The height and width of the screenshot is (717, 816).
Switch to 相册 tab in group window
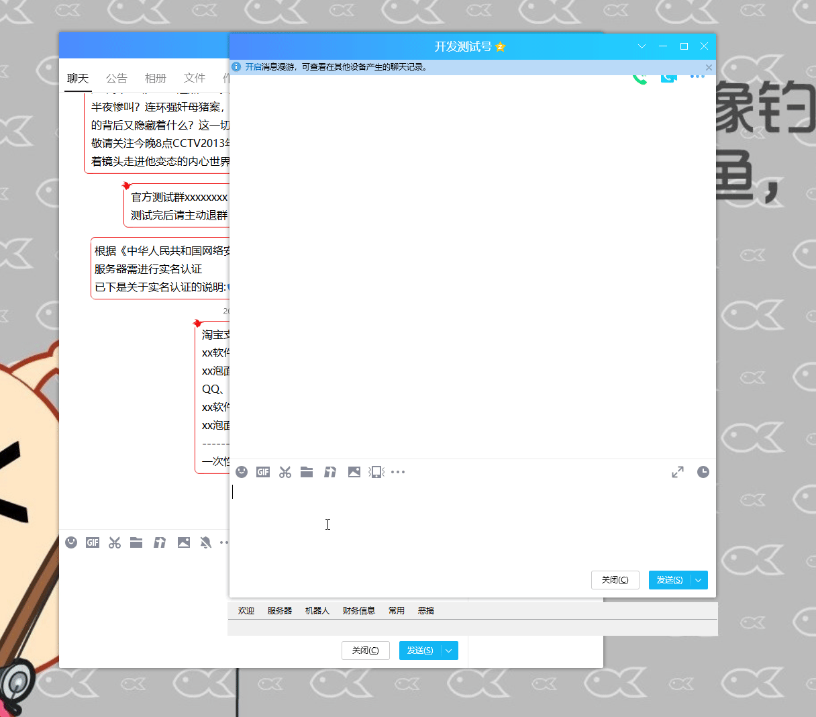click(155, 79)
